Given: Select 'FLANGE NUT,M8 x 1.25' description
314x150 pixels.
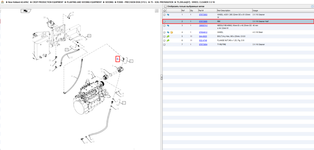Looking at the screenshot, I should tap(231, 40).
